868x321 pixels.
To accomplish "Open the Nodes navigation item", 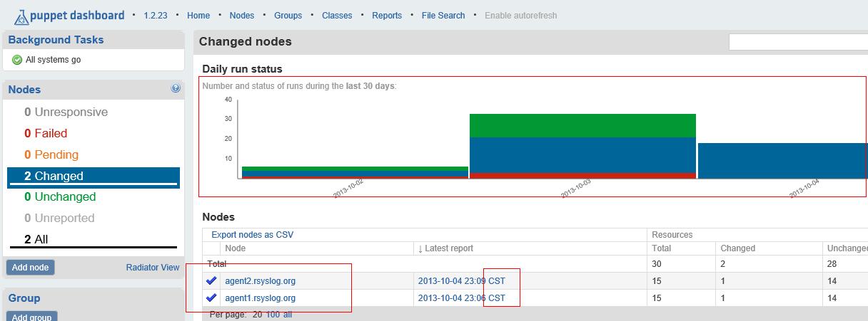I will click(242, 15).
